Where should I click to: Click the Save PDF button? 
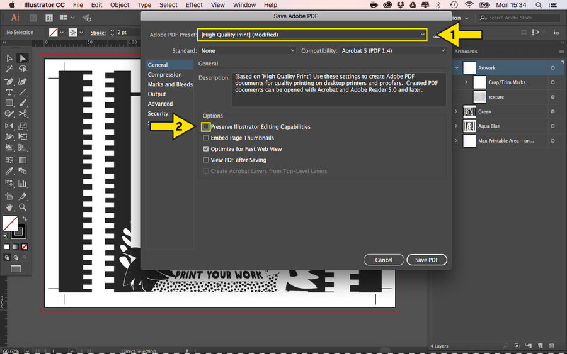(427, 260)
